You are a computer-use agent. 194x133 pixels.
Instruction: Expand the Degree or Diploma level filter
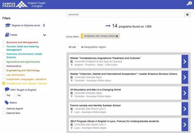coord(44,25)
